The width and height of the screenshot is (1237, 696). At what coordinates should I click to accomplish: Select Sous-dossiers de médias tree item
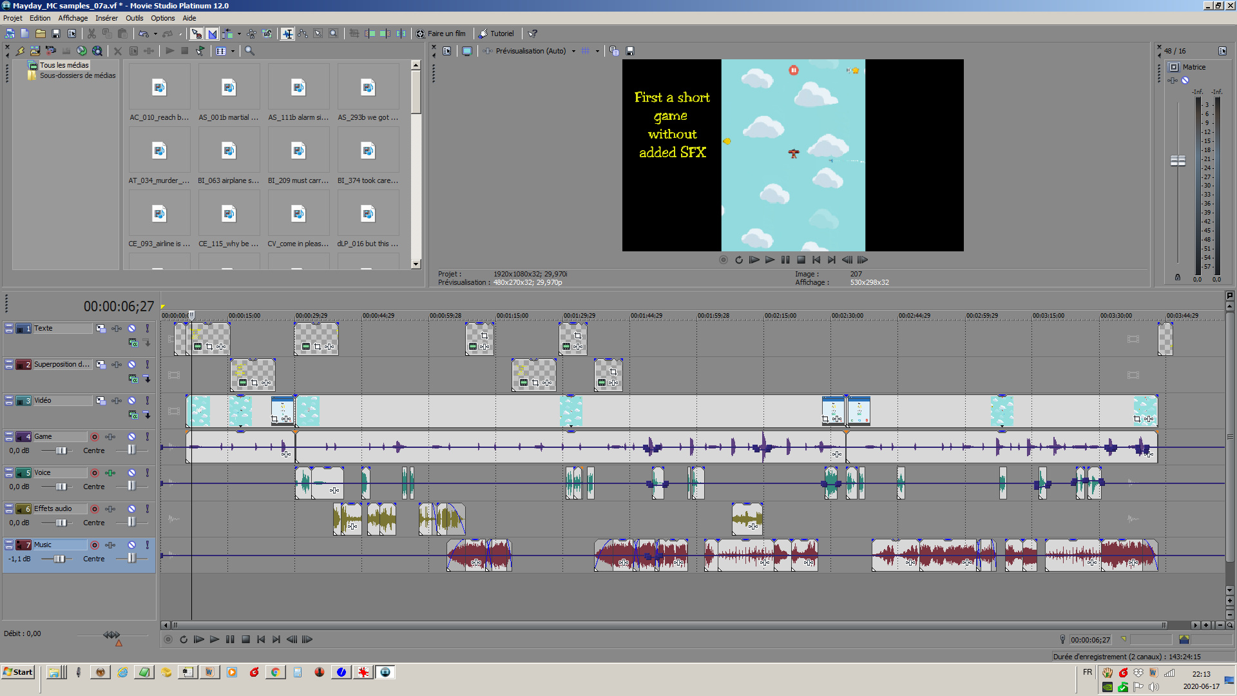[x=77, y=75]
